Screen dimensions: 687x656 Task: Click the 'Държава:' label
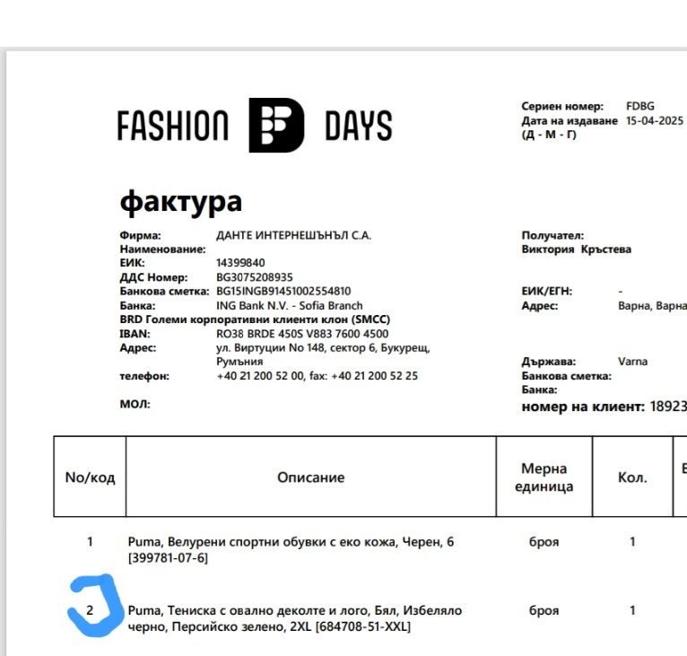(x=549, y=362)
